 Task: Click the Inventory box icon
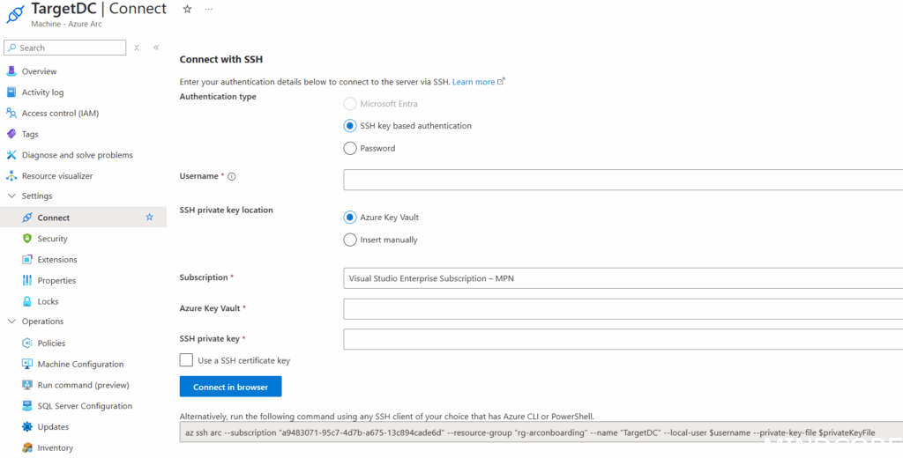click(x=27, y=447)
